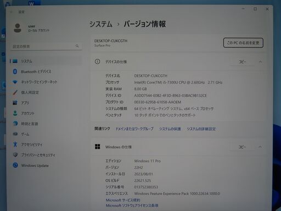This screenshot has height=211, width=281.
Task: Open Windows Update settings
Action: pyautogui.click(x=46, y=165)
